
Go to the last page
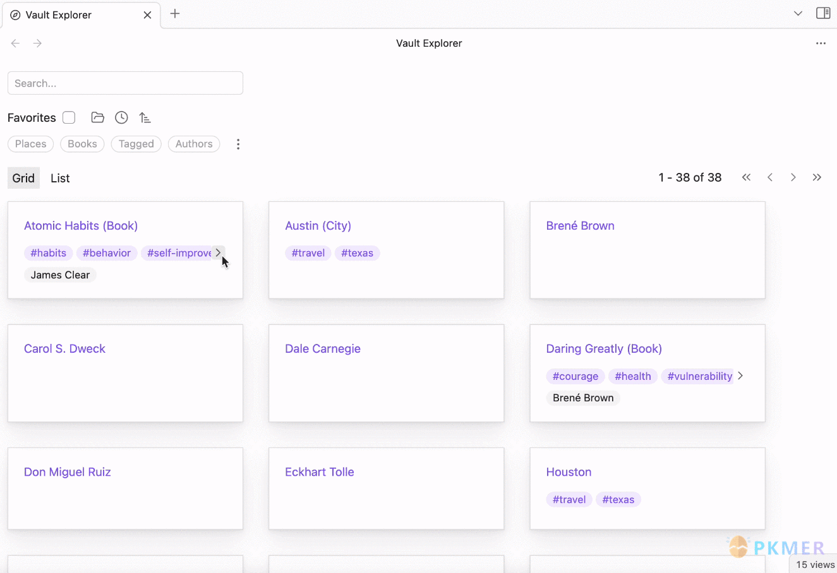[x=817, y=177]
